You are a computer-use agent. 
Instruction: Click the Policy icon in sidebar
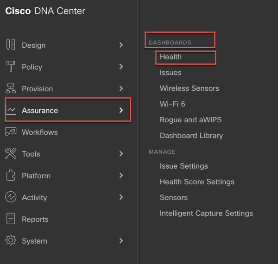tap(11, 66)
